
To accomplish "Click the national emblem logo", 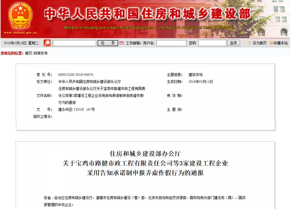I will coord(20,16).
